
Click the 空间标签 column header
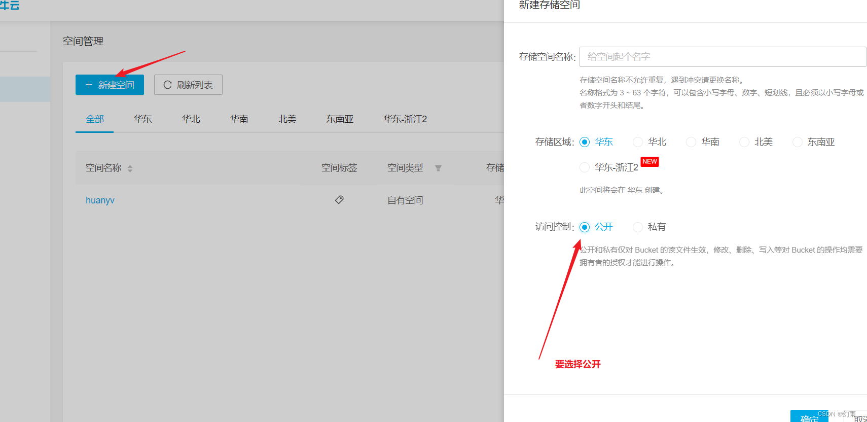[339, 168]
